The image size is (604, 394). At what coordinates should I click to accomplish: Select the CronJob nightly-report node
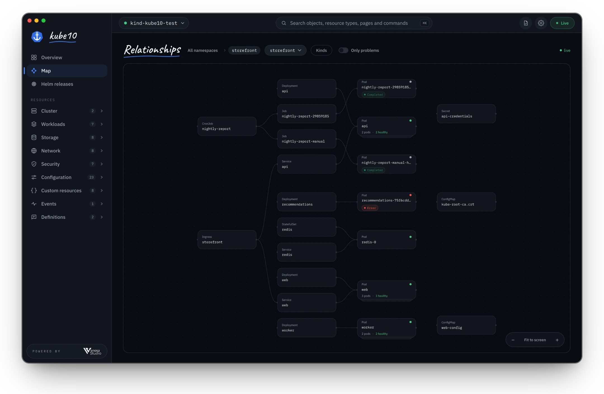tap(227, 126)
